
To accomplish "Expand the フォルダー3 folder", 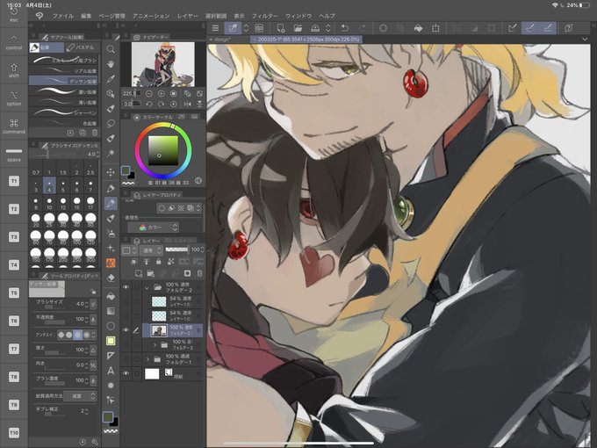I will click(155, 344).
